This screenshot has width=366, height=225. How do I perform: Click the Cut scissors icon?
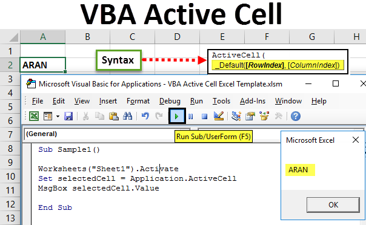85,116
